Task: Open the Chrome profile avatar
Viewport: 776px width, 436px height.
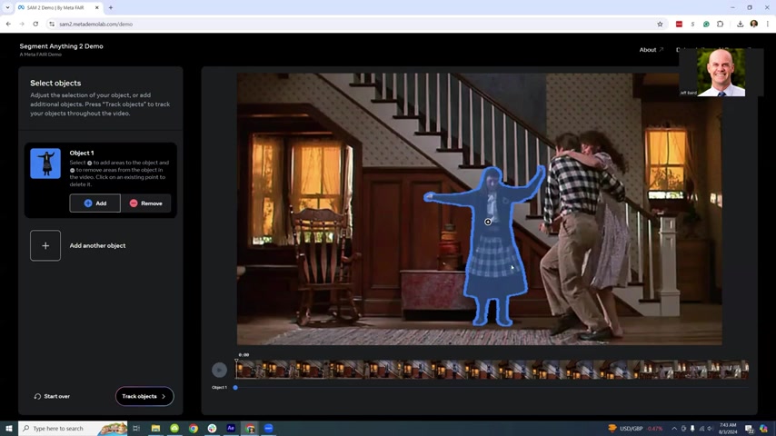Action: point(753,24)
